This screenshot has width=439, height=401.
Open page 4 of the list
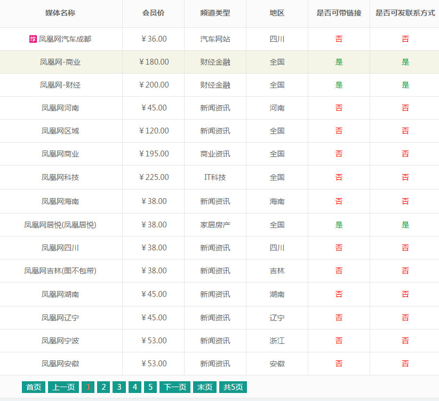[x=134, y=387]
